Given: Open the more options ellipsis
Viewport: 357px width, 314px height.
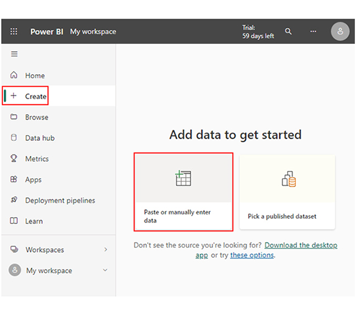Looking at the screenshot, I should pyautogui.click(x=313, y=31).
